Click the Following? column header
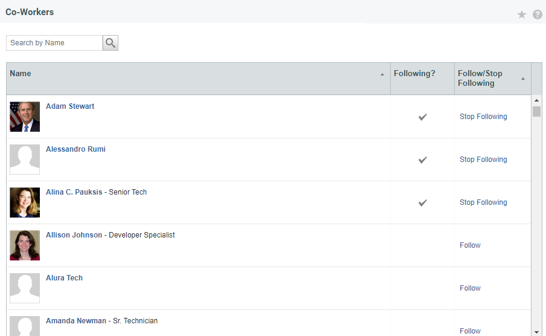This screenshot has width=546, height=336. pyautogui.click(x=414, y=74)
